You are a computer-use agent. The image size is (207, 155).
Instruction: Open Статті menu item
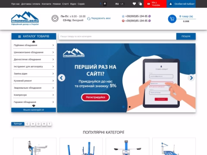click(66, 4)
